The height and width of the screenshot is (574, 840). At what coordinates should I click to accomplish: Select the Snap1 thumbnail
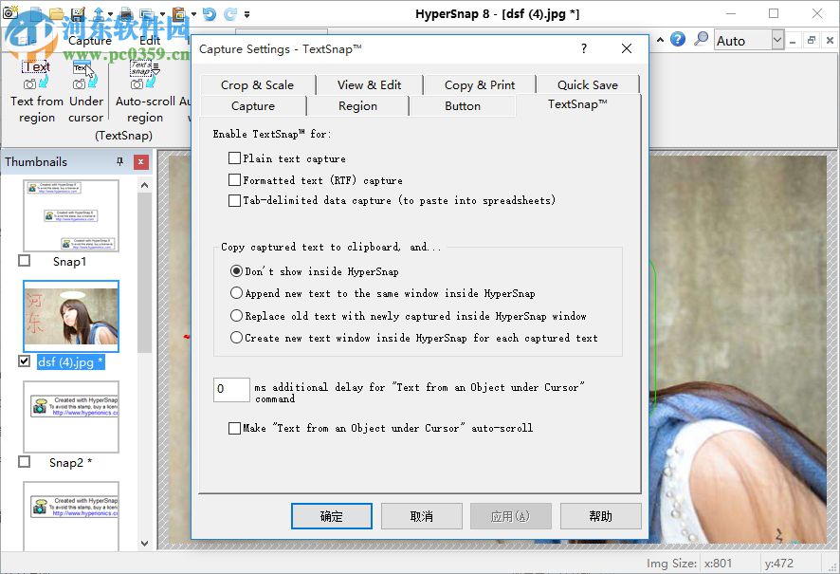[x=70, y=216]
